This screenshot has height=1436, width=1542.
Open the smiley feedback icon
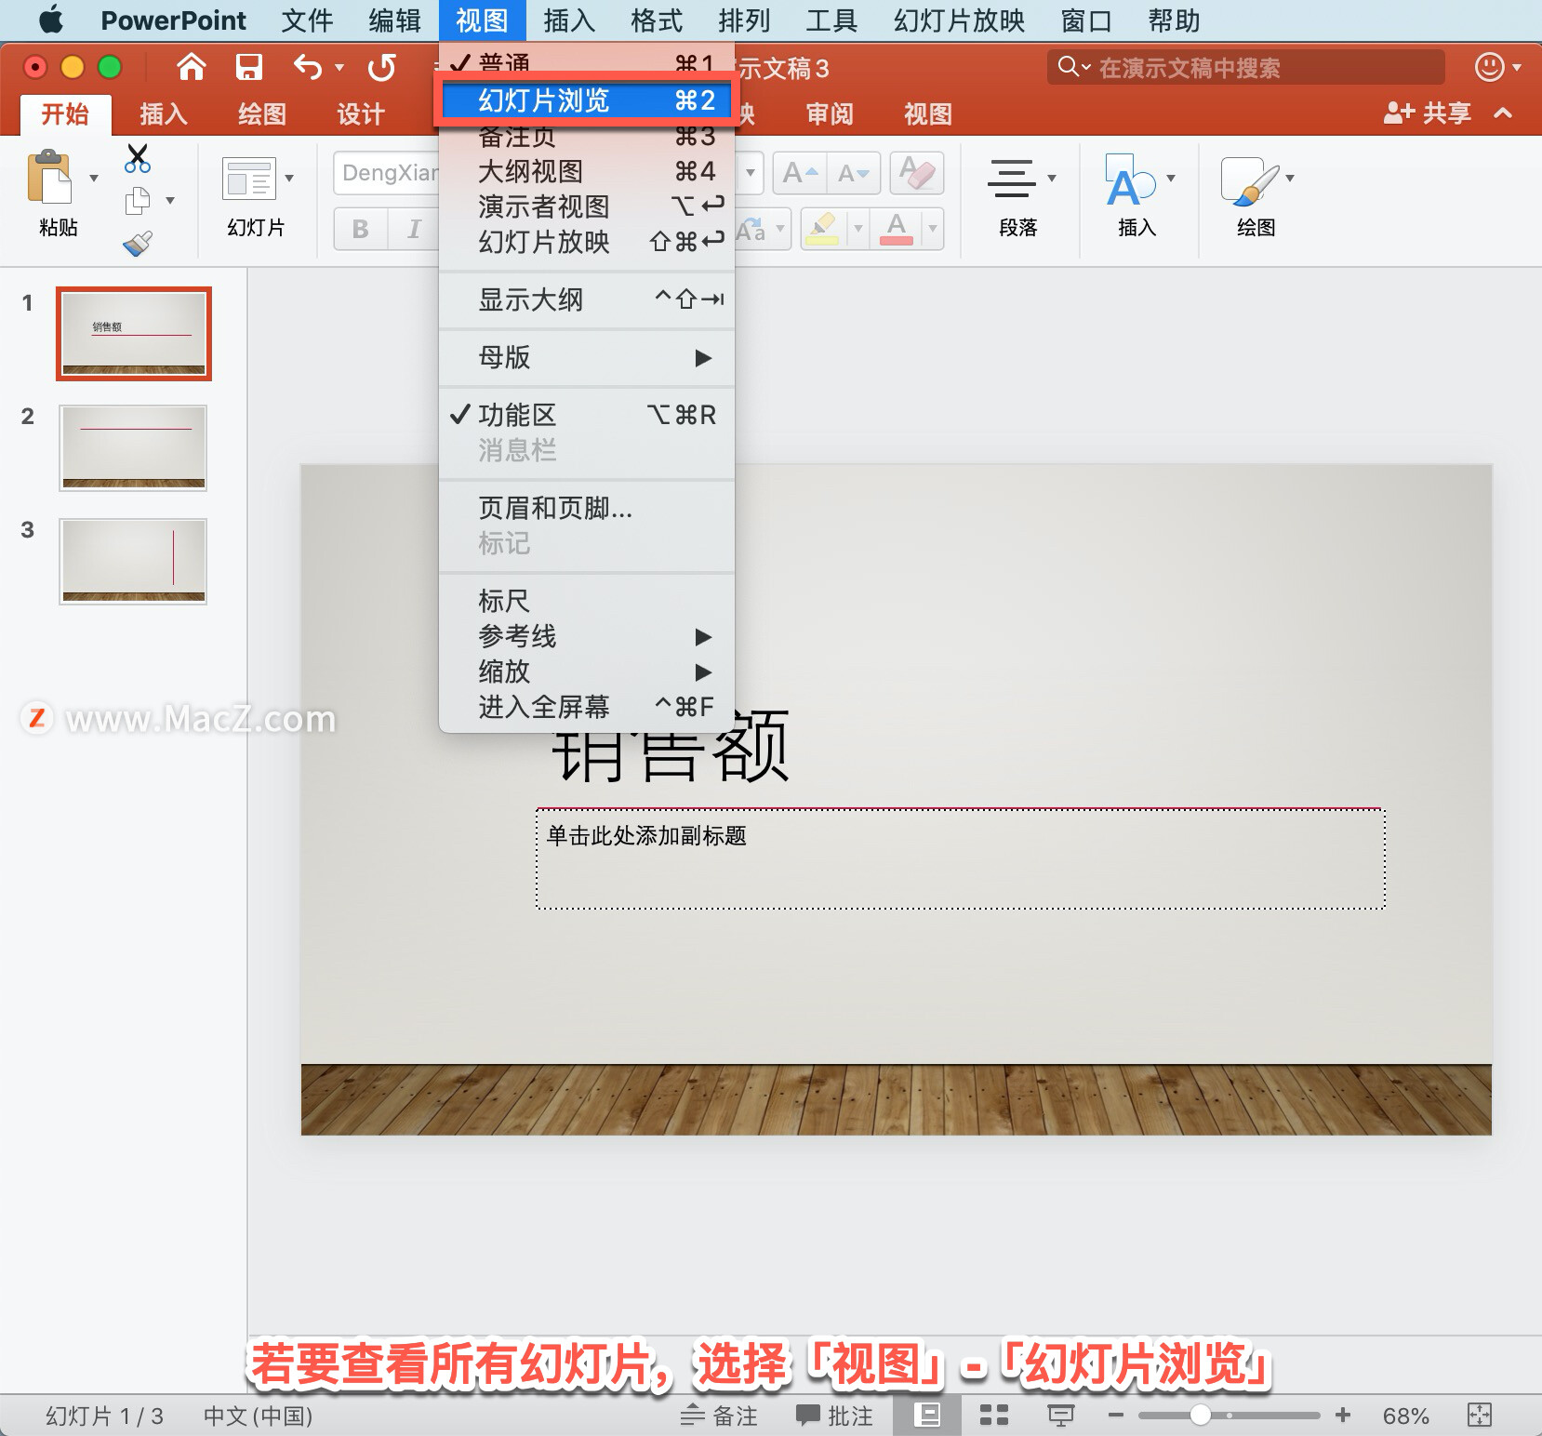click(x=1489, y=67)
